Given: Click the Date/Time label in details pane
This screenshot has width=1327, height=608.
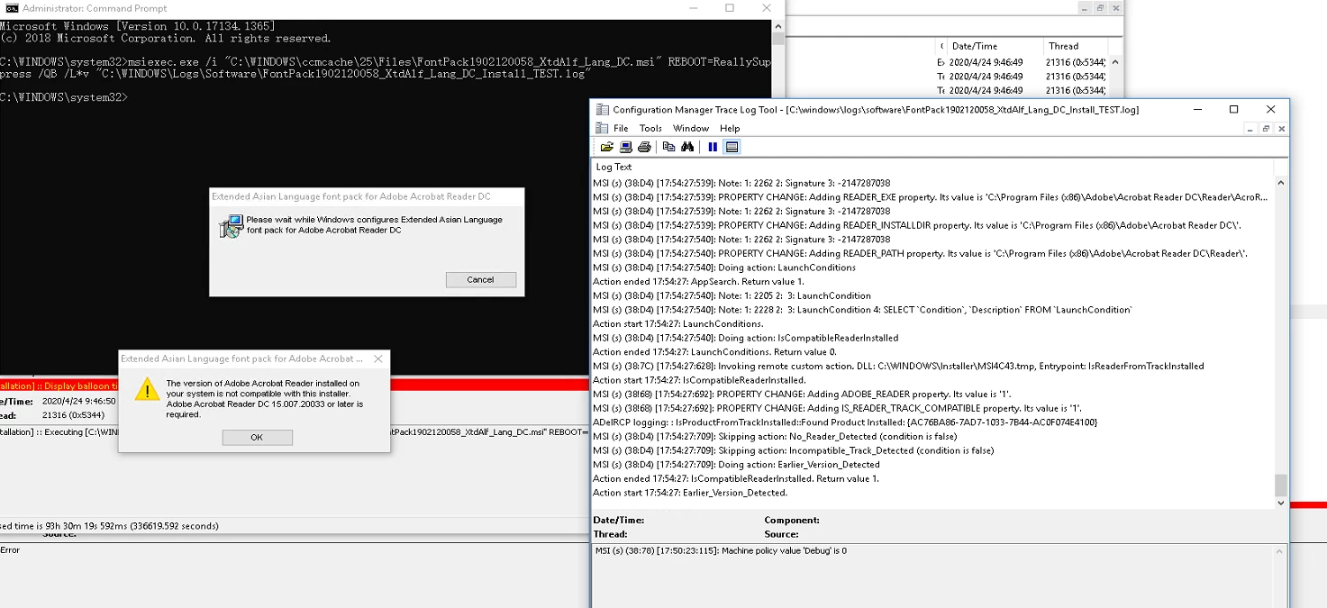Looking at the screenshot, I should [618, 520].
